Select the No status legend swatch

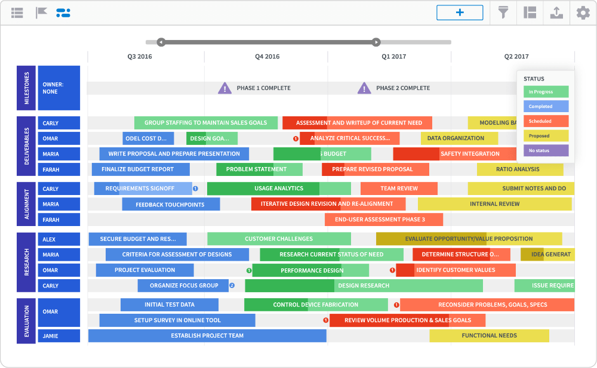pyautogui.click(x=546, y=151)
